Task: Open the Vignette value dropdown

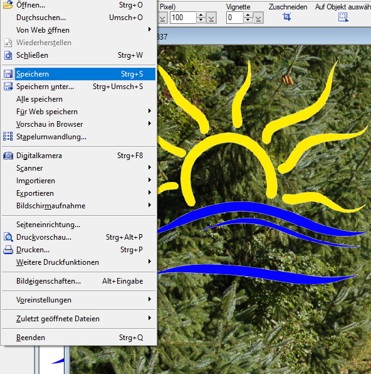Action: [x=258, y=18]
